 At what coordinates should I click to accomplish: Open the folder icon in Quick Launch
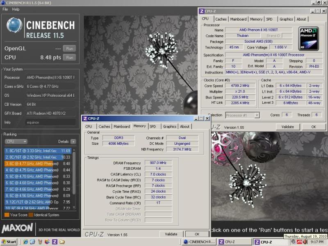click(x=62, y=242)
